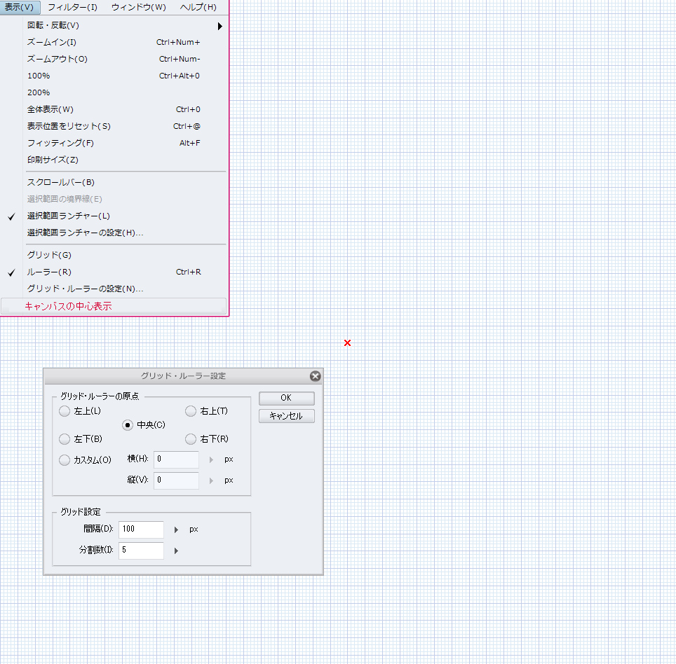
Task: Click the 分割数 input field
Action: pos(141,551)
